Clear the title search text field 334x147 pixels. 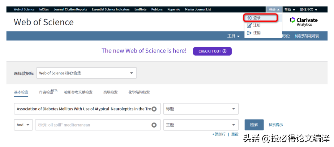[154, 109]
